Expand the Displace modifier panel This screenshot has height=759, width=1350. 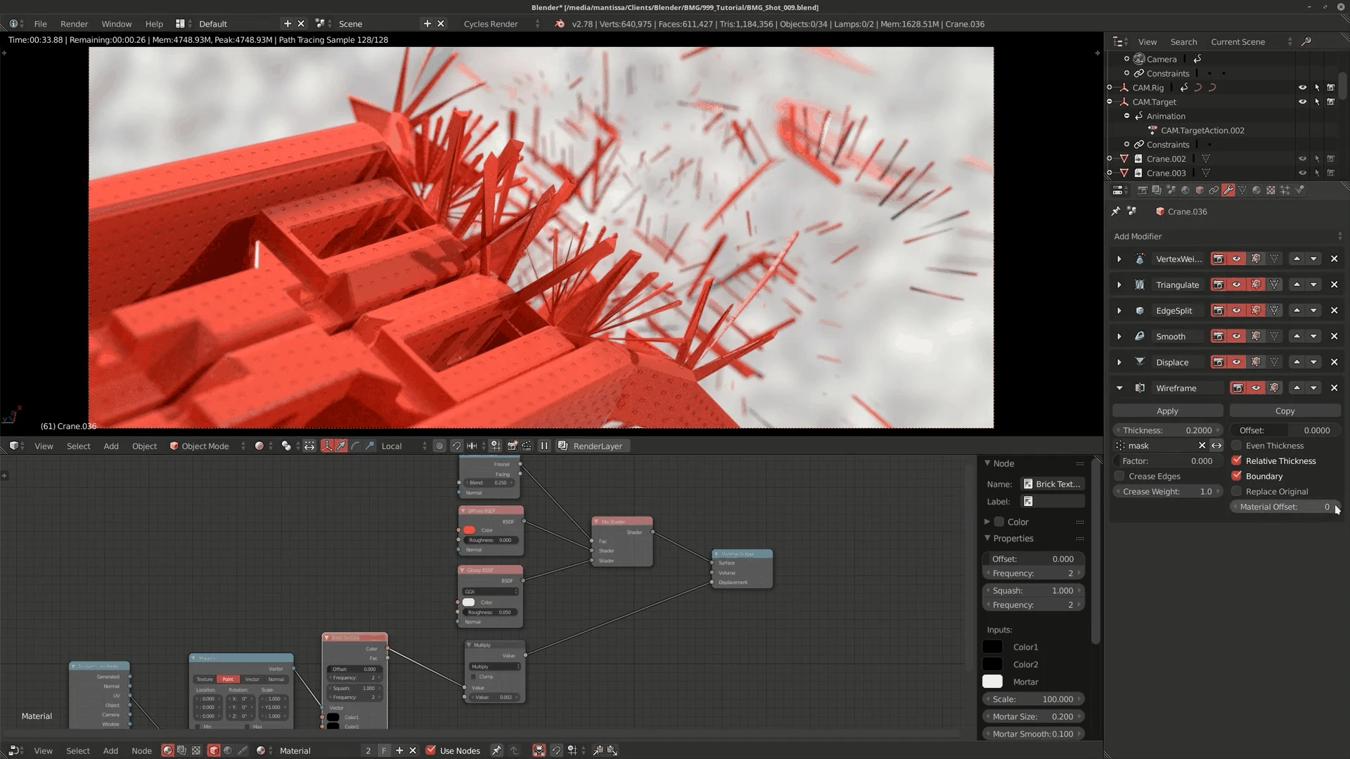(1119, 362)
